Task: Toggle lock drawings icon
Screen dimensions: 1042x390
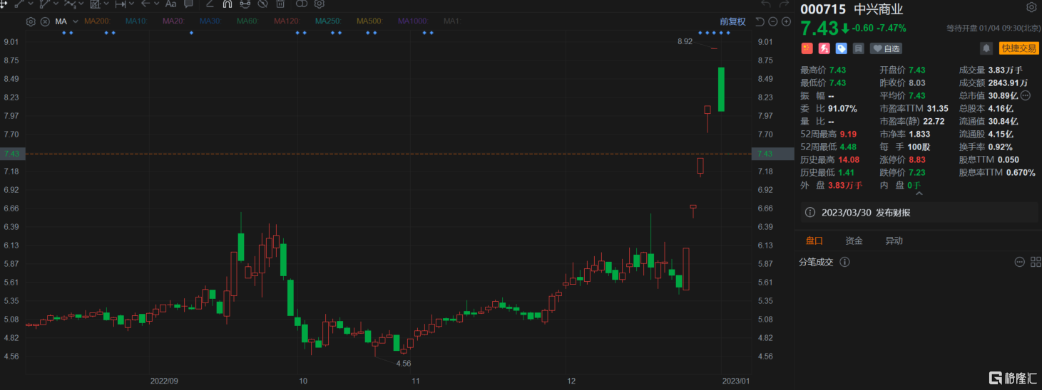Action: (x=245, y=4)
